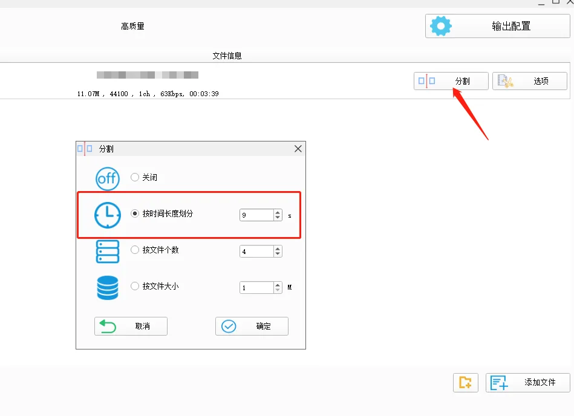The height and width of the screenshot is (416, 574).
Task: Click the blue 'off' circle icon
Action: click(x=107, y=178)
